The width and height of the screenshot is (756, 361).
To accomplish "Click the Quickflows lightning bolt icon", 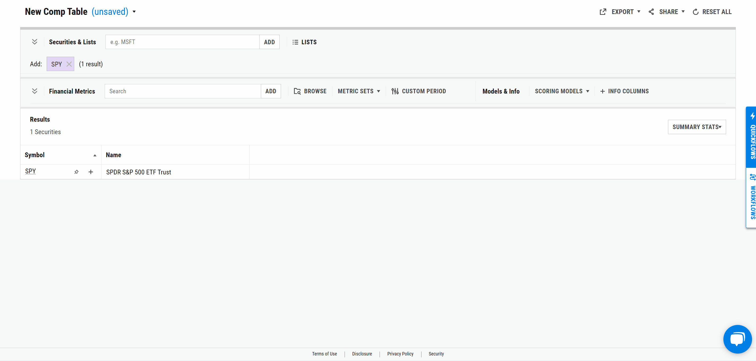I will [753, 116].
